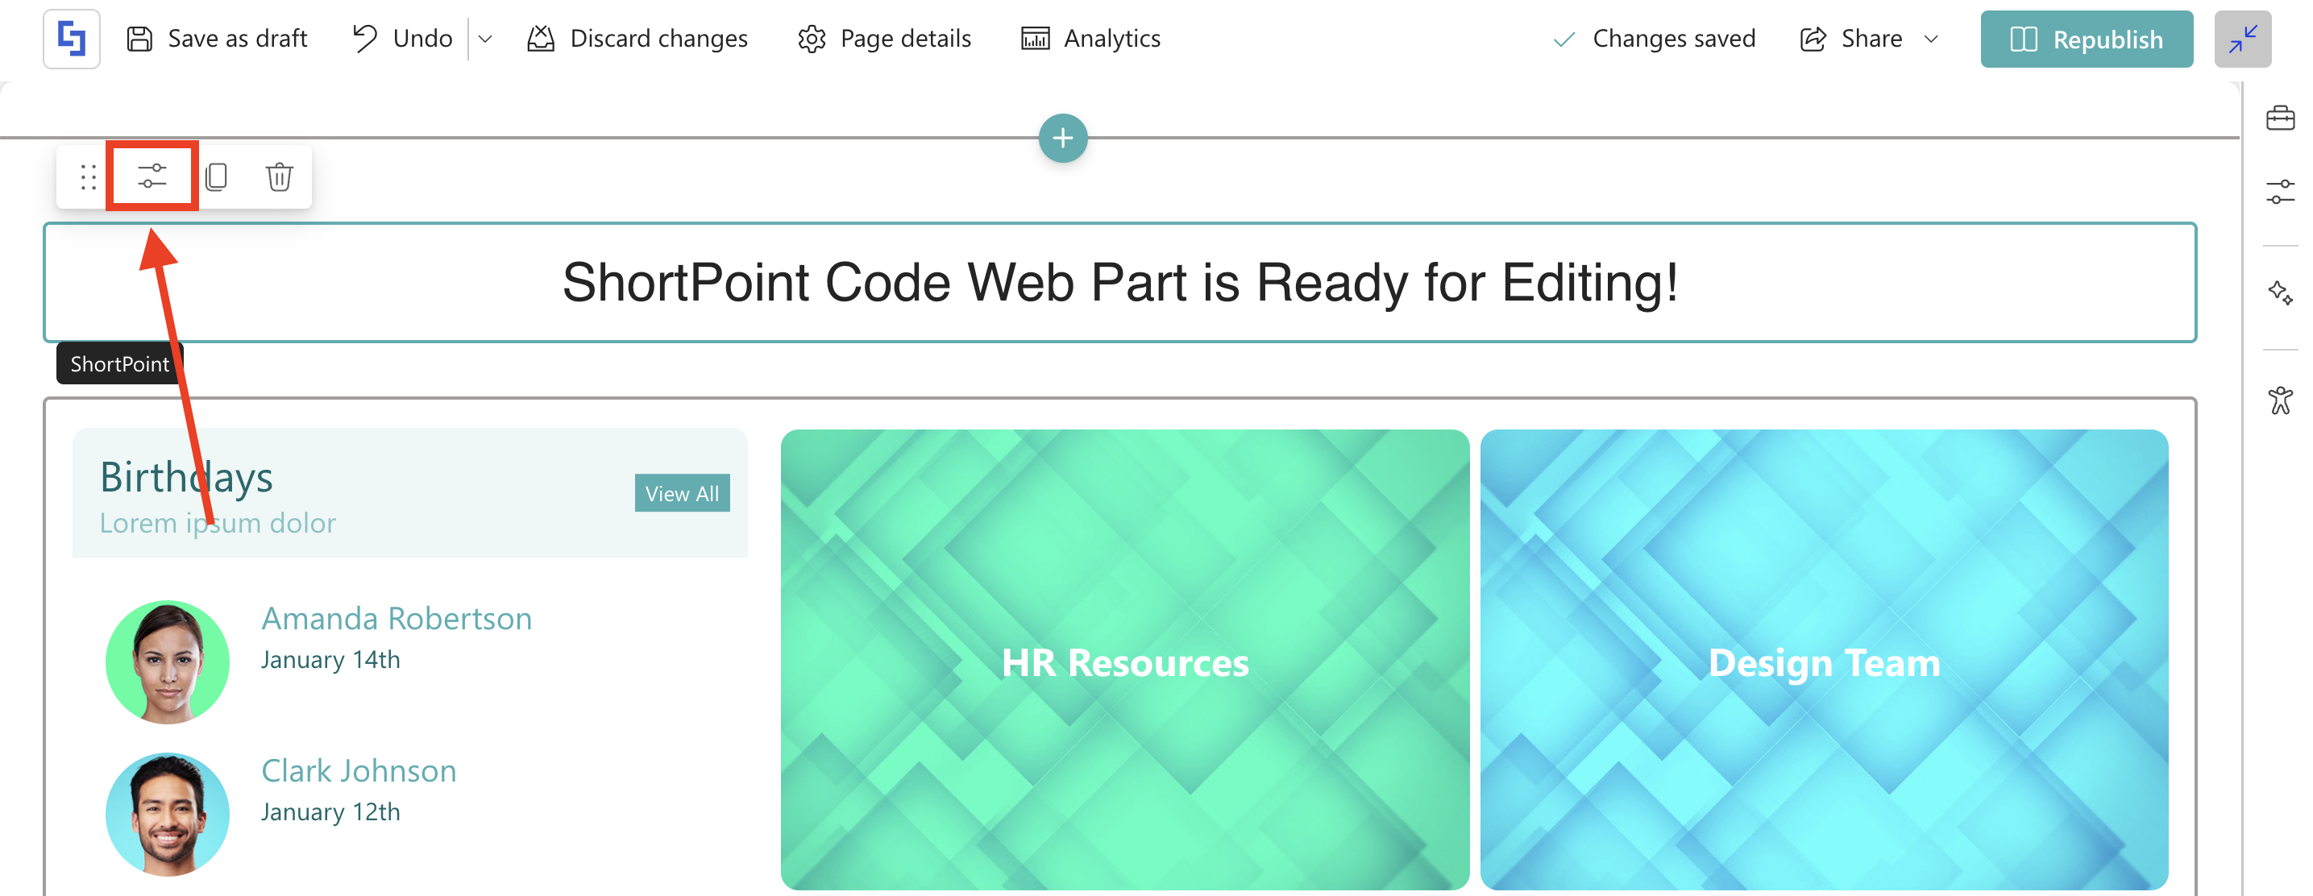Screen dimensions: 2313x896
Task: Open Analytics
Action: click(x=1091, y=39)
